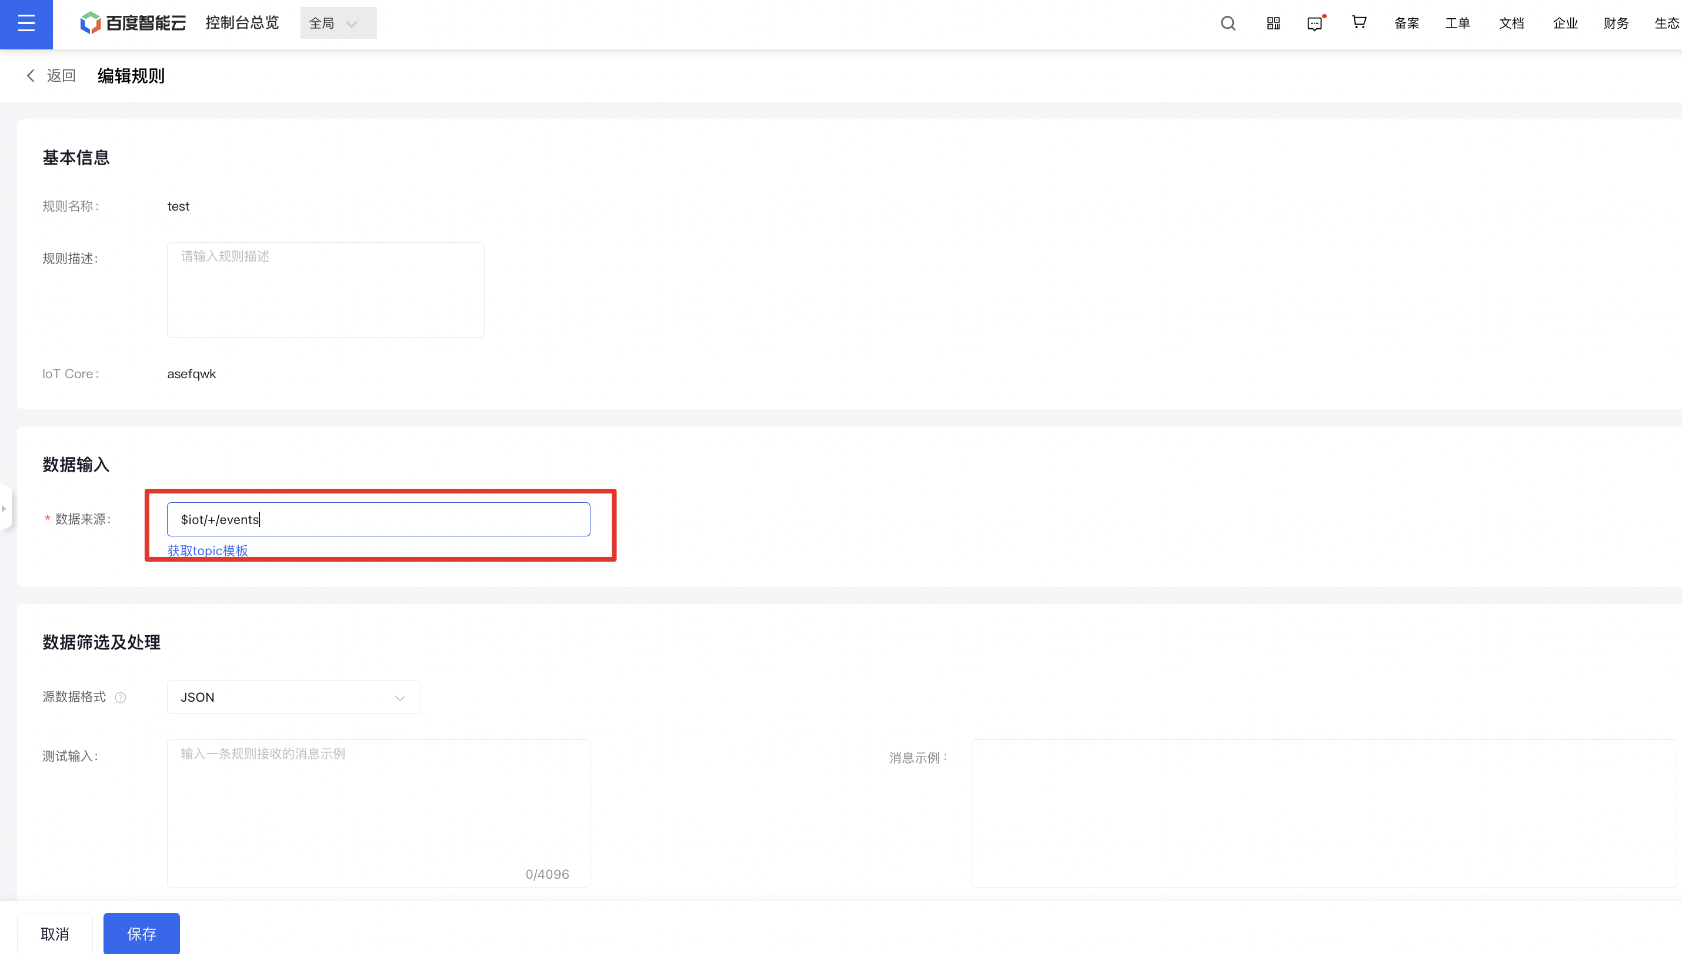Open the QR code grid icon
1682x954 pixels.
click(1273, 24)
